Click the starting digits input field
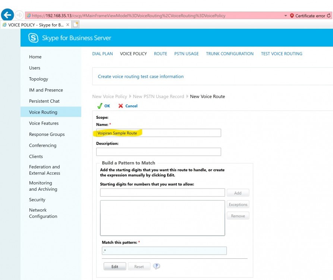The width and height of the screenshot is (333, 280). [163, 193]
